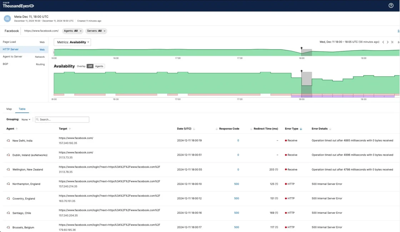The image size is (400, 232).
Task: Sort by Agent column arrow
Action: (17, 129)
